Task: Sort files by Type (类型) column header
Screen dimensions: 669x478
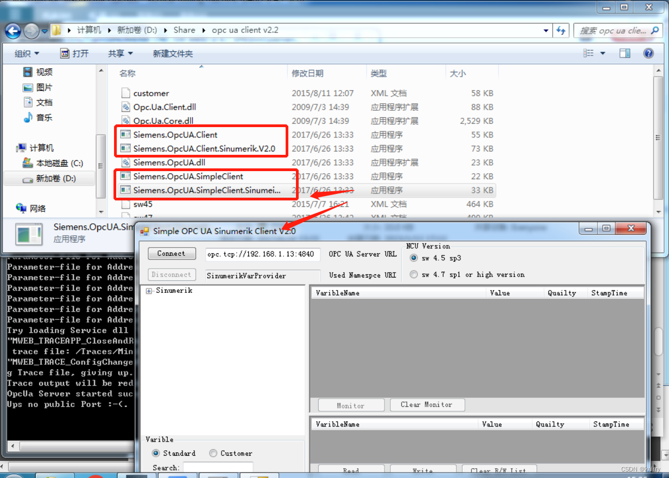Action: pos(378,73)
